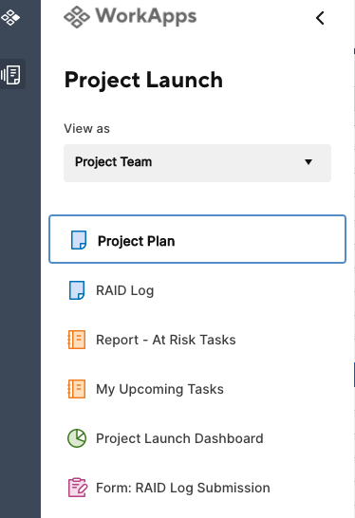Click the WorkApps diamond icon in dark rail
The image size is (355, 518).
10,17
